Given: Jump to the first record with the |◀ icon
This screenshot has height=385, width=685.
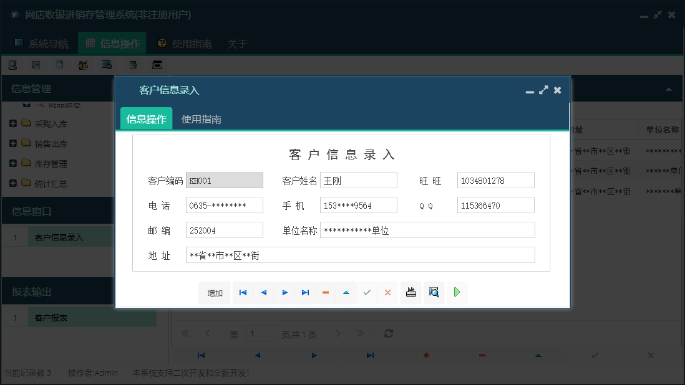Looking at the screenshot, I should coord(243,292).
